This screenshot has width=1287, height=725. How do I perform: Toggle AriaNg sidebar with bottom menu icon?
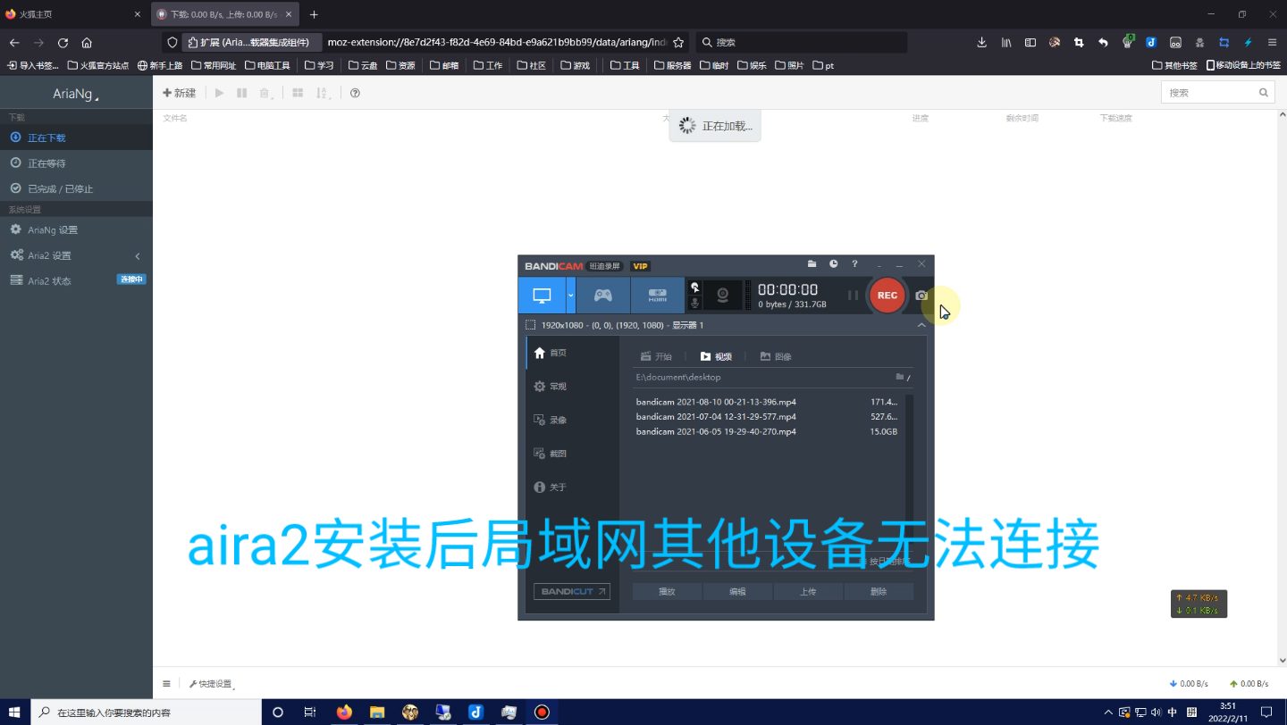tap(166, 684)
